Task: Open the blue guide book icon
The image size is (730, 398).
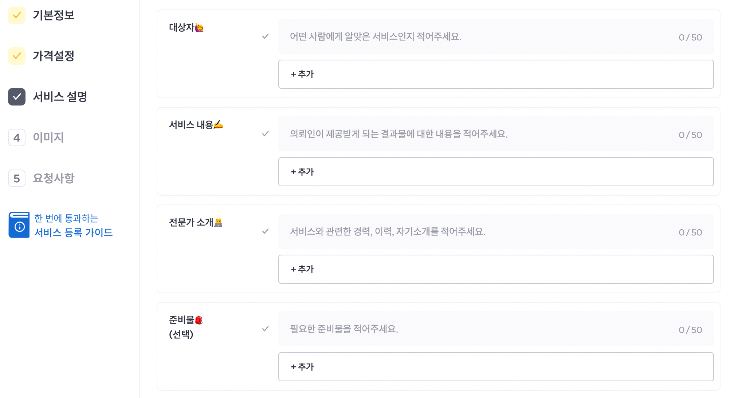Action: (x=19, y=225)
